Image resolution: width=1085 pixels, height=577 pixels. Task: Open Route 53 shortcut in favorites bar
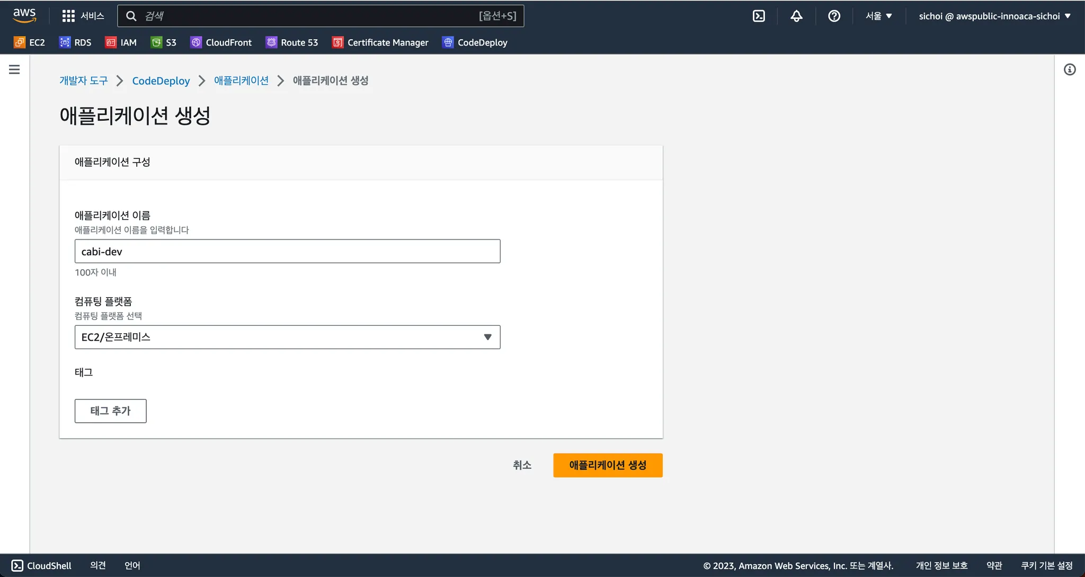click(292, 42)
